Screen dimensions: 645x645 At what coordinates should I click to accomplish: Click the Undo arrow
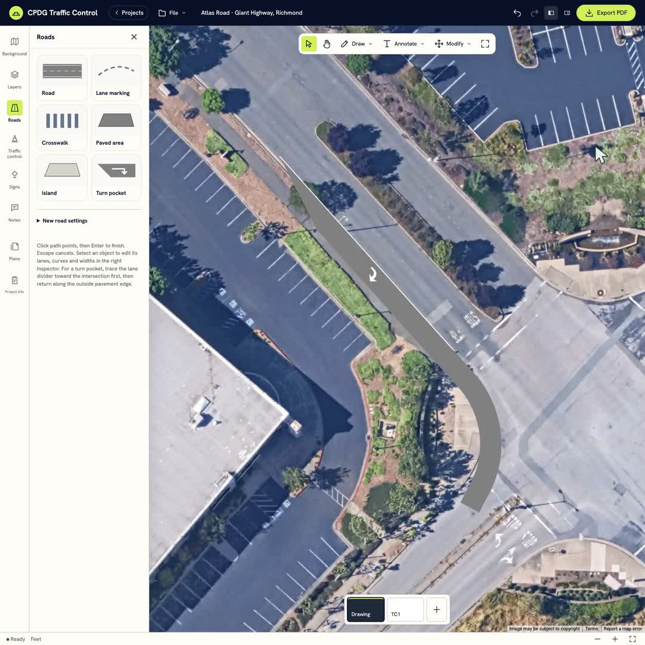[x=517, y=13]
